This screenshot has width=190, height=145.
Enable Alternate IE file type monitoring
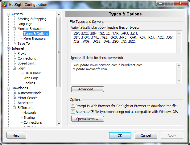(x=73, y=112)
